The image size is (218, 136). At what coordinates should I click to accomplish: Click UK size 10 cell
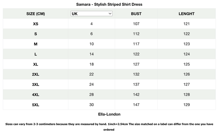(x=91, y=44)
